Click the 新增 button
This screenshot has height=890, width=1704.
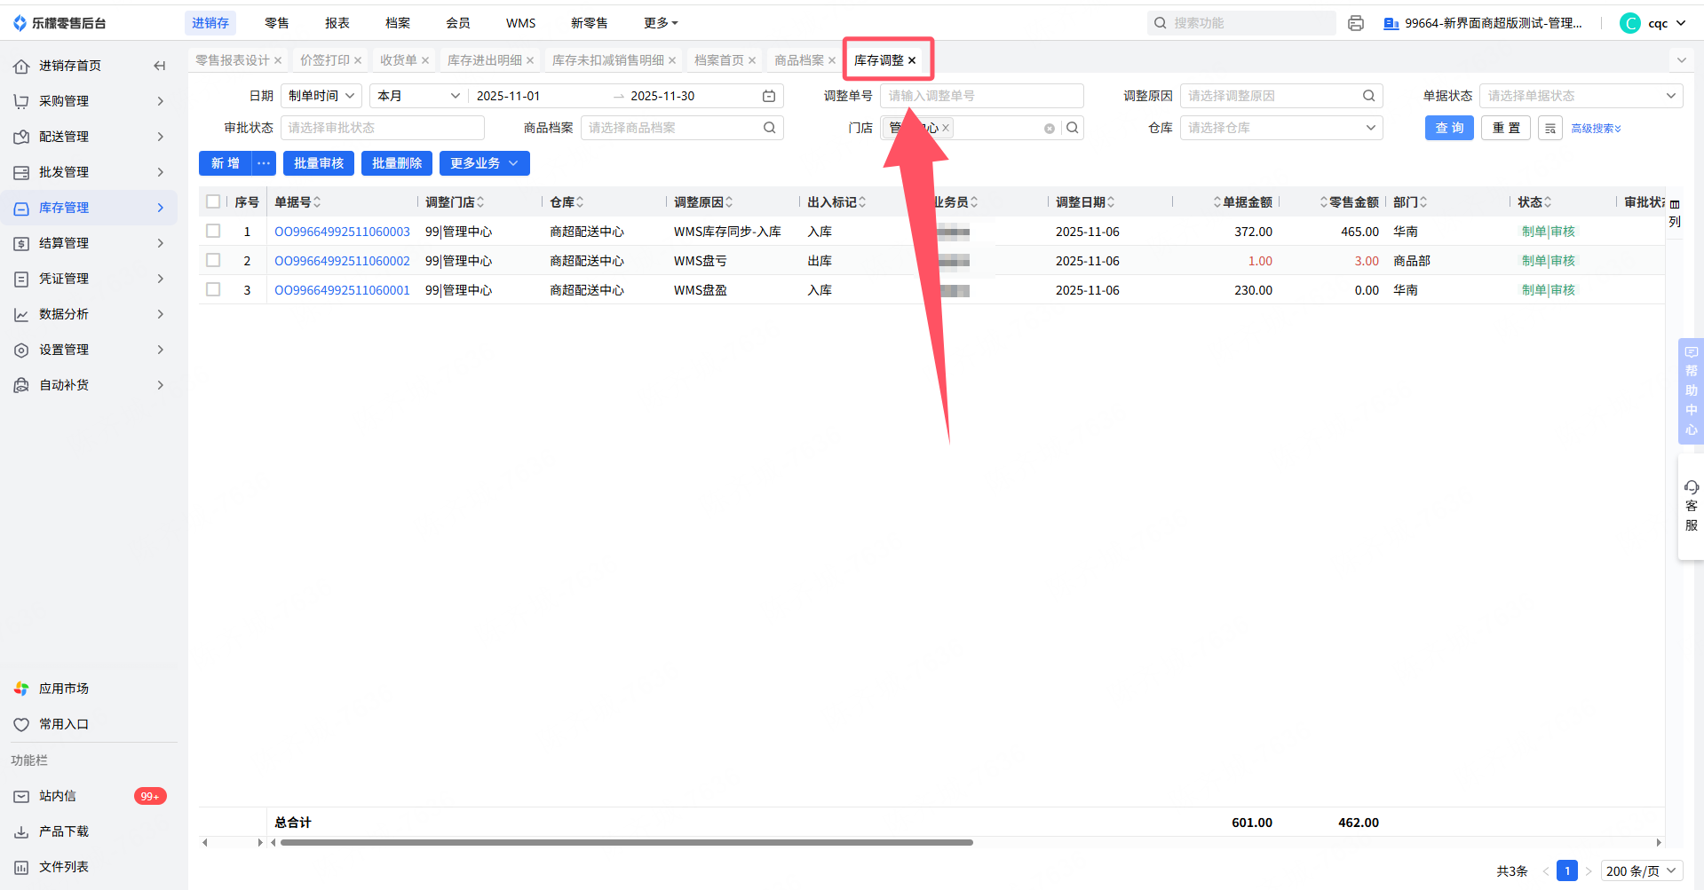226,163
